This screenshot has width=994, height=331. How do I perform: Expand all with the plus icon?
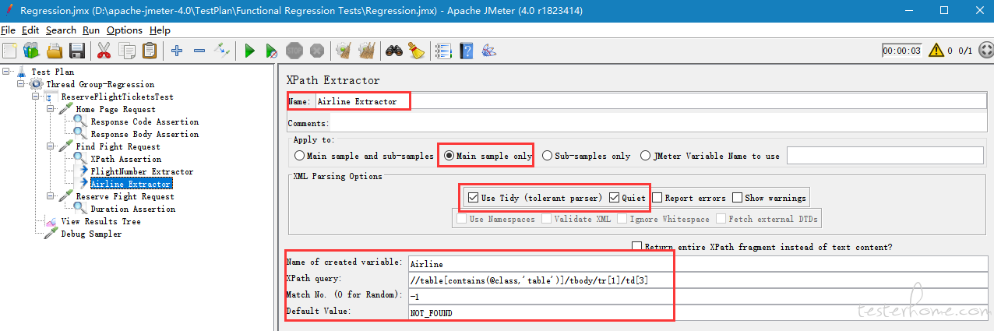click(177, 51)
